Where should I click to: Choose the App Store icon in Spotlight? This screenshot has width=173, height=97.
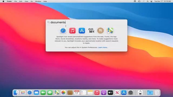(82, 30)
